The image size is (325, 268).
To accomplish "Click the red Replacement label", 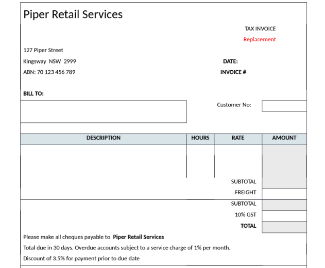I will [x=260, y=40].
